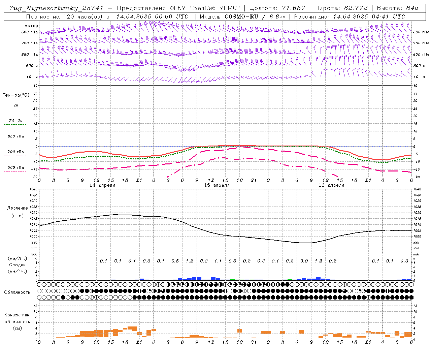The width and height of the screenshot is (431, 345).
Task: Click the Рассчитано: 14.04.2025 04:41 UTC timestamp
Action: (350, 17)
